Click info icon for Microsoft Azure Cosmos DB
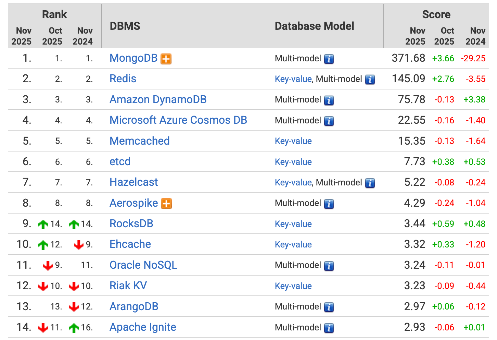 click(x=329, y=121)
